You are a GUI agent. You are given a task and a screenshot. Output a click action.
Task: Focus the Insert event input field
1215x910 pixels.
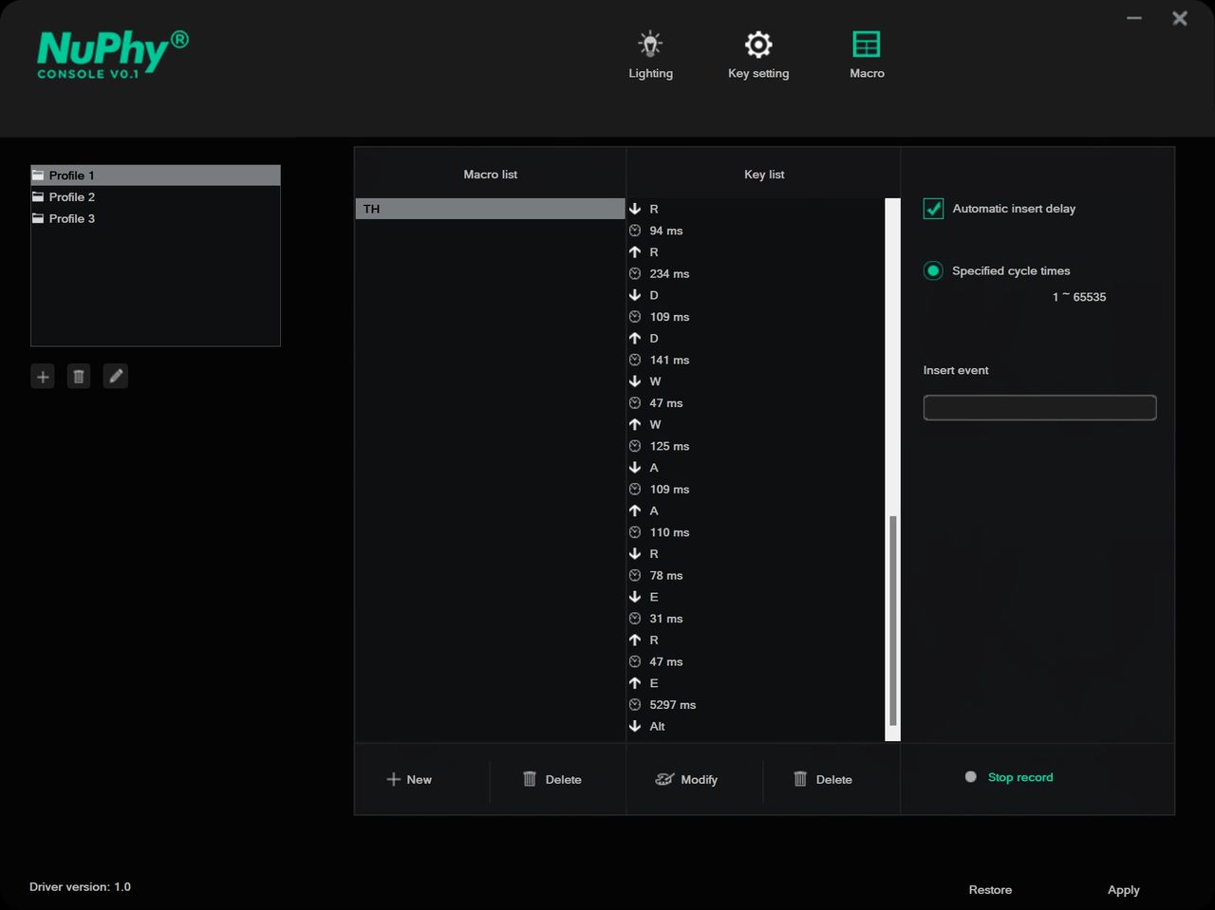coord(1039,408)
